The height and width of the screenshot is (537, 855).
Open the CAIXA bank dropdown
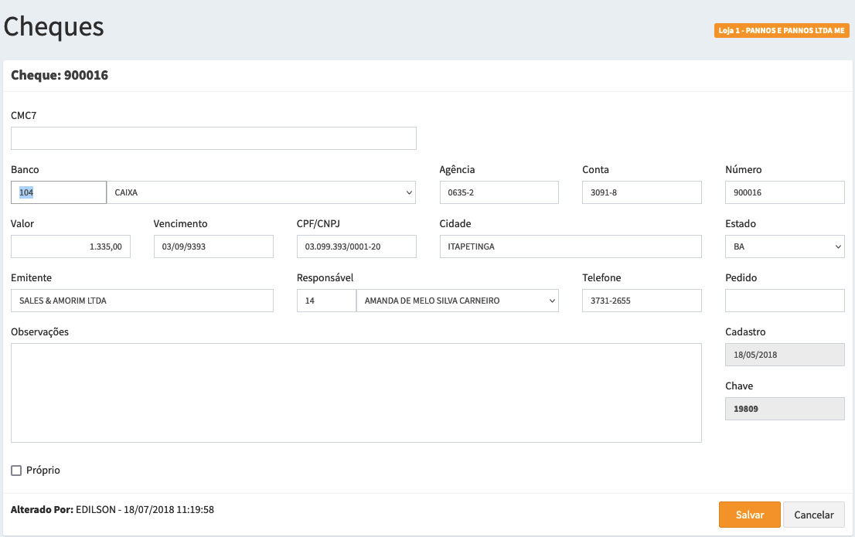pyautogui.click(x=261, y=192)
